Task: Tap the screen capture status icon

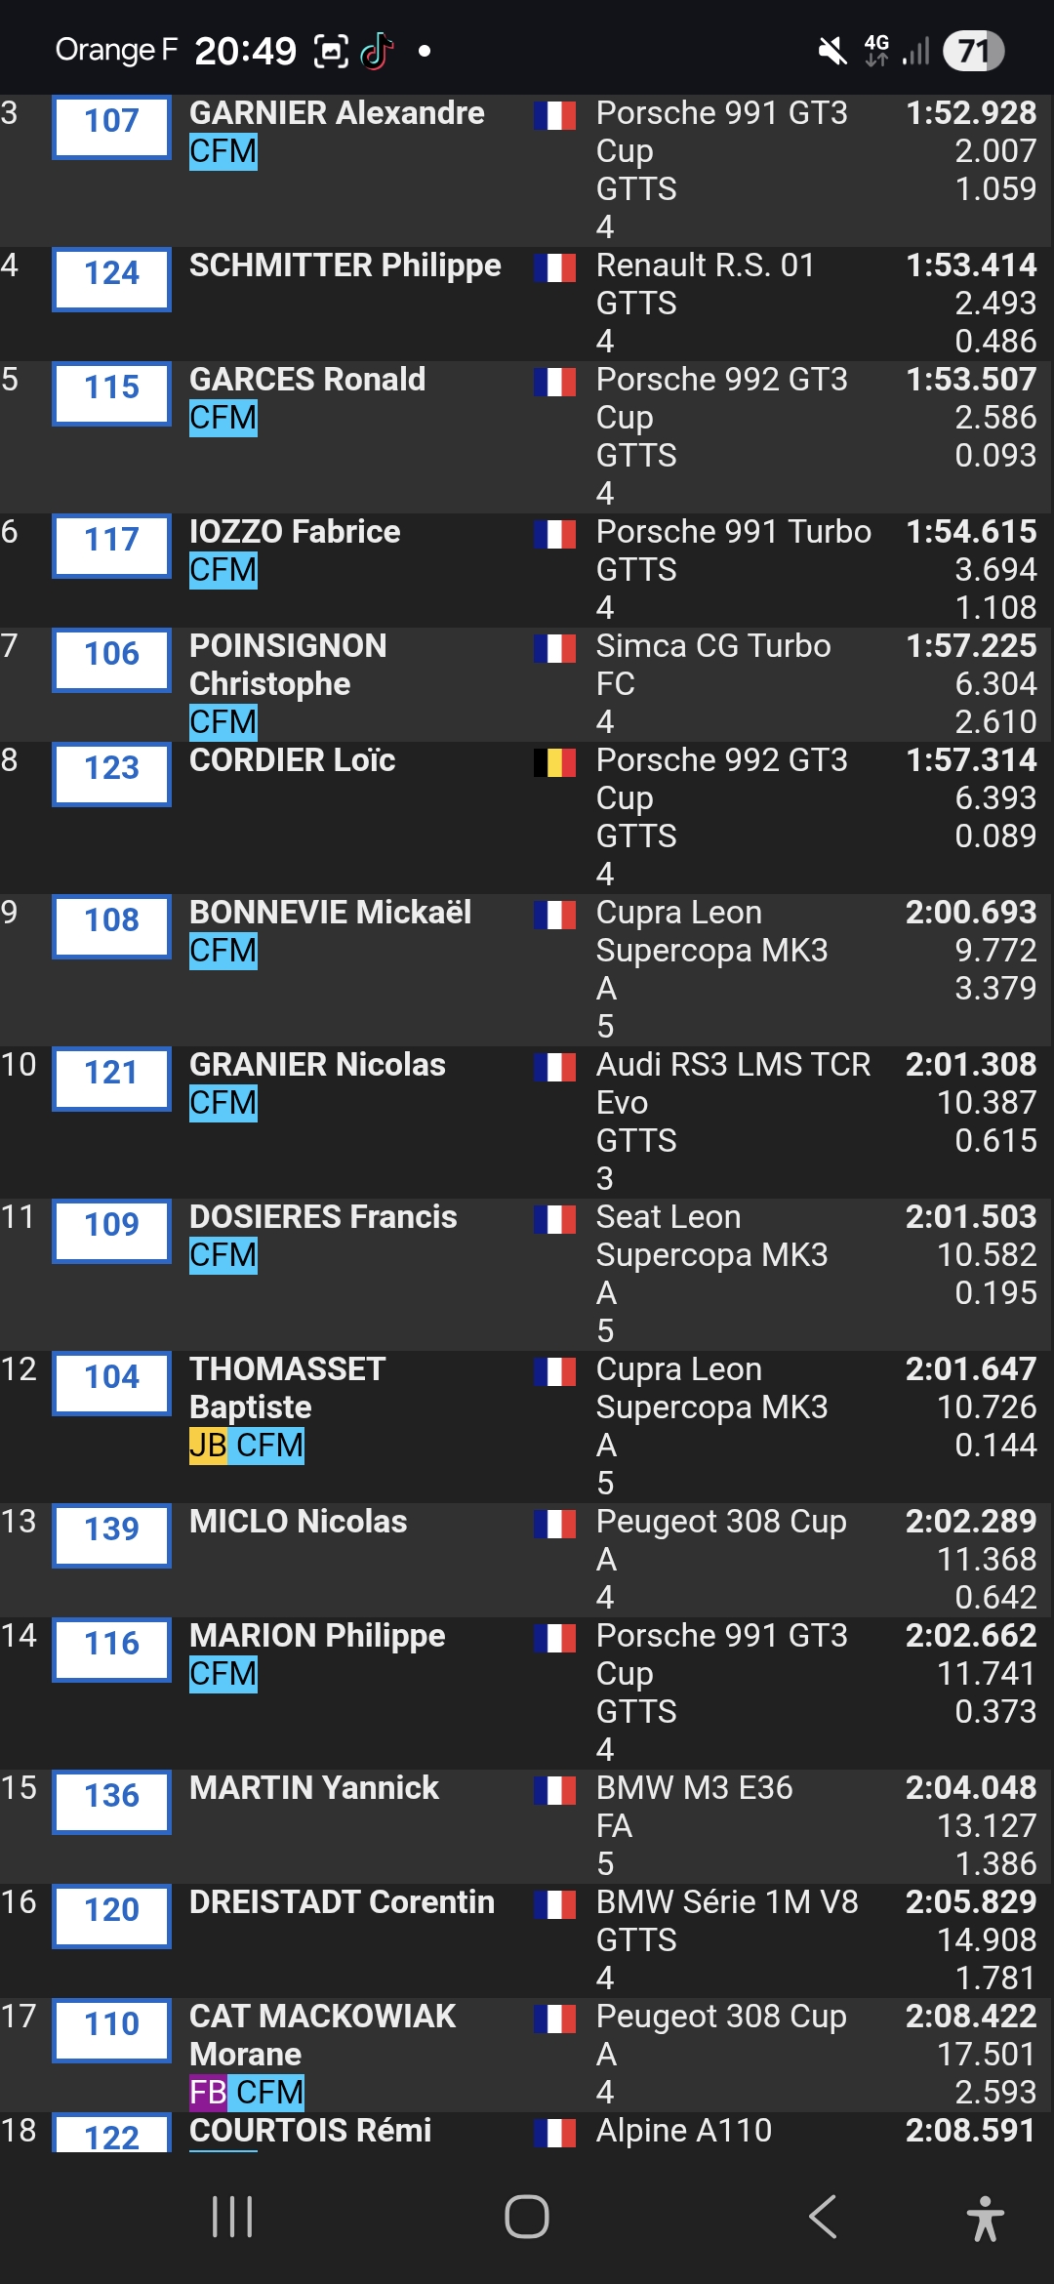Action: pos(331,51)
